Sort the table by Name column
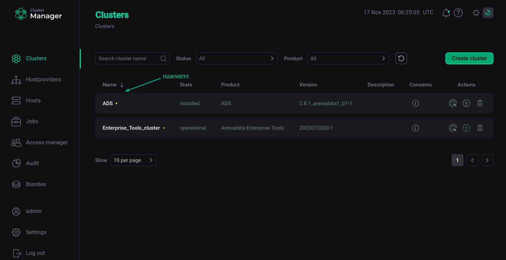Image resolution: width=506 pixels, height=260 pixels. pos(110,85)
